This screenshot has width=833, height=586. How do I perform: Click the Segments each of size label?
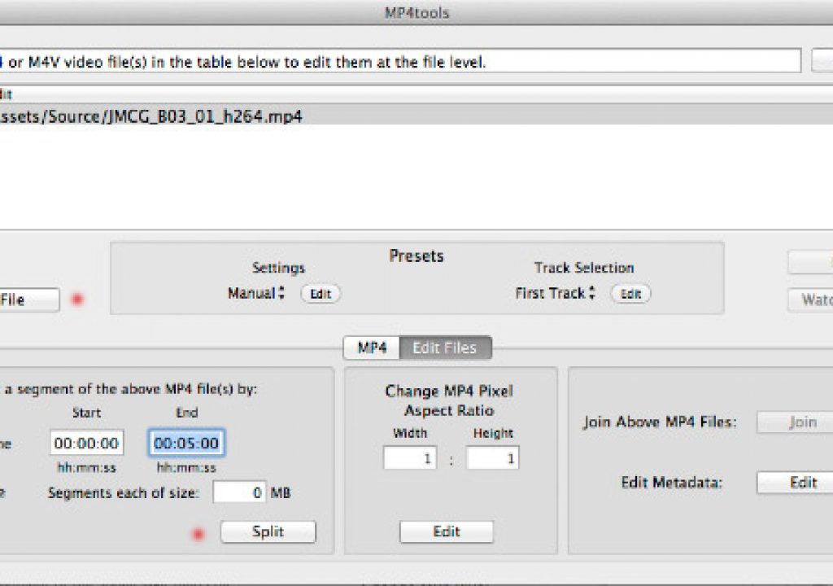coord(124,493)
